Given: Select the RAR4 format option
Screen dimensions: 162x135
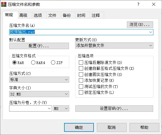Looking at the screenshot, I should (33, 63).
